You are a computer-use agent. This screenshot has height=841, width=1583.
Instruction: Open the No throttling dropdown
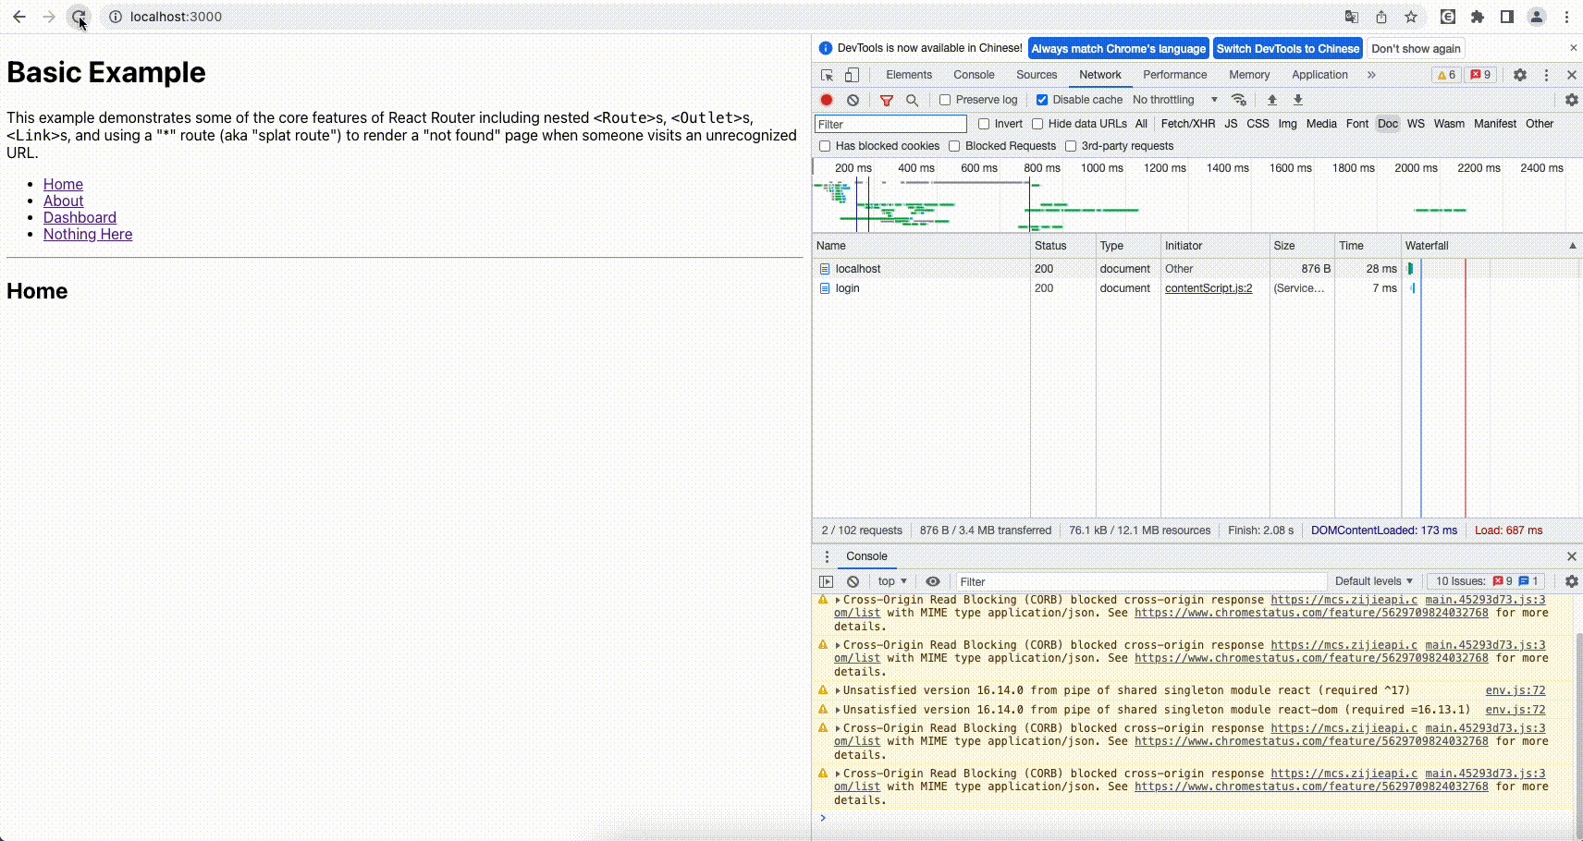click(1174, 100)
